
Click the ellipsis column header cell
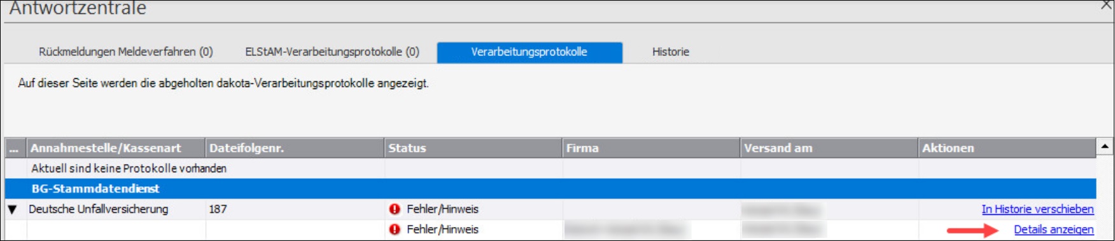[15, 148]
